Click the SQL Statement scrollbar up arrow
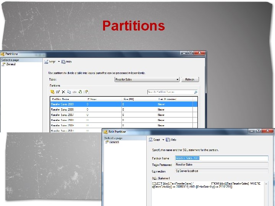275x206 pixels. pyautogui.click(x=266, y=184)
